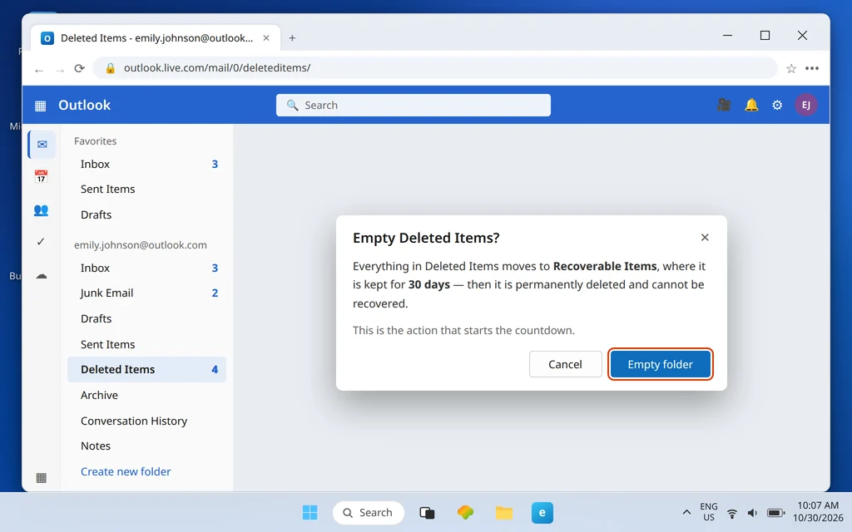
Task: Select the Mail icon in sidebar
Action: [x=42, y=145]
